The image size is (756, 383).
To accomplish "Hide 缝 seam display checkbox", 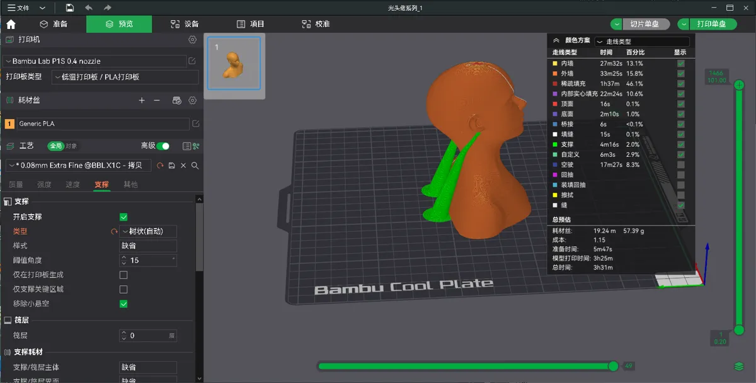I will 680,205.
